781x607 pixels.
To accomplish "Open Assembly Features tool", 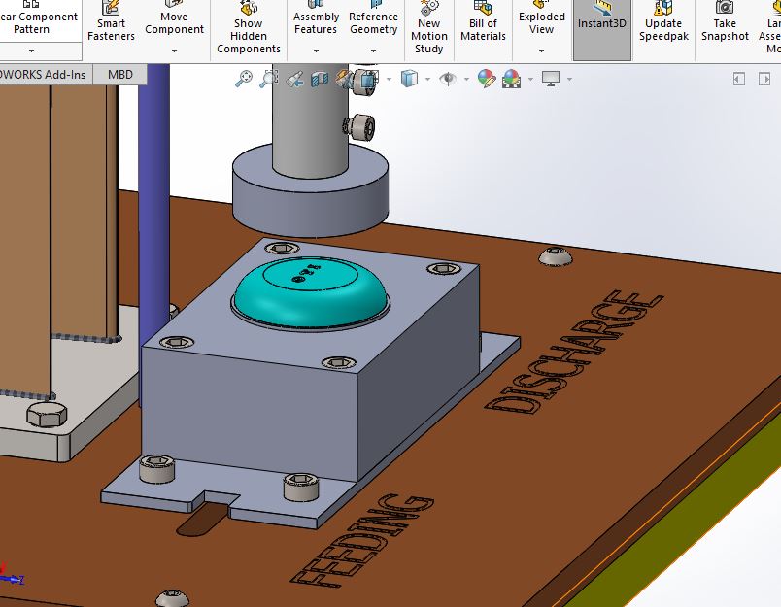I will click(316, 18).
